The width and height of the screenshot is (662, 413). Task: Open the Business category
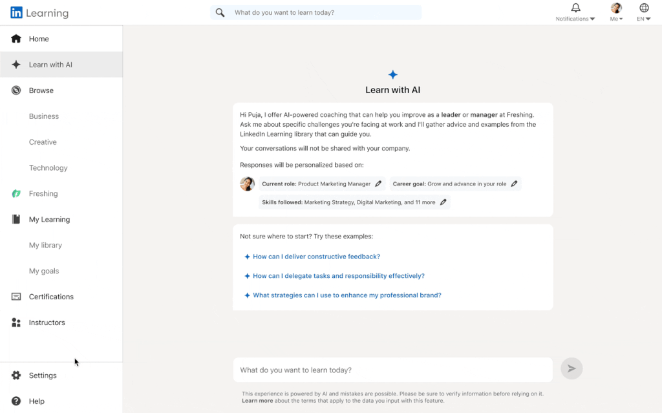tap(44, 116)
